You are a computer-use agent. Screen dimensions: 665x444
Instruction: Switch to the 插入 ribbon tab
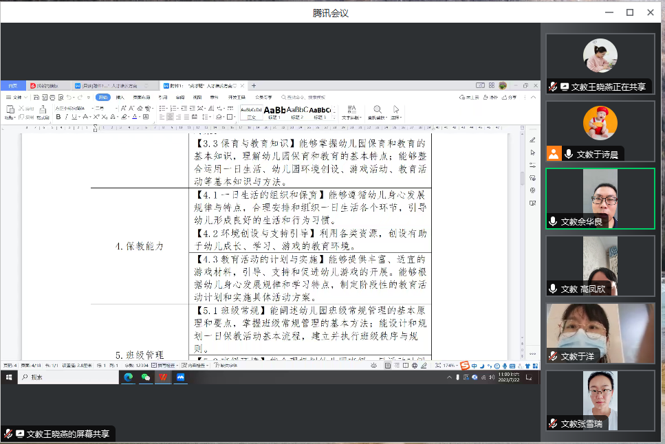[x=120, y=98]
